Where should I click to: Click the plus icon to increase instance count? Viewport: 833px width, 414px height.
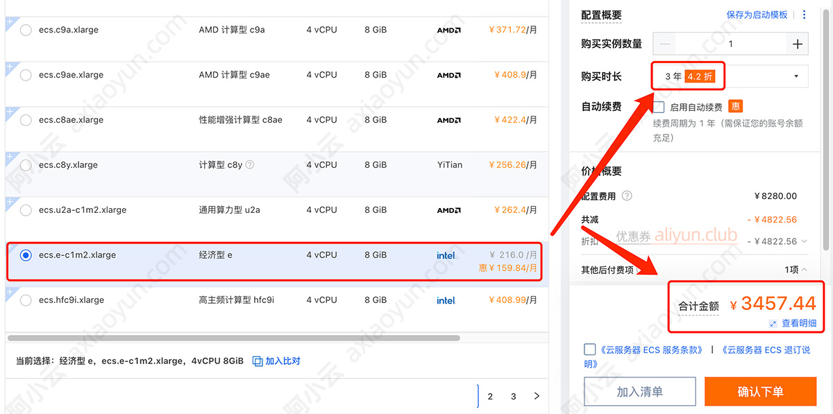point(797,44)
